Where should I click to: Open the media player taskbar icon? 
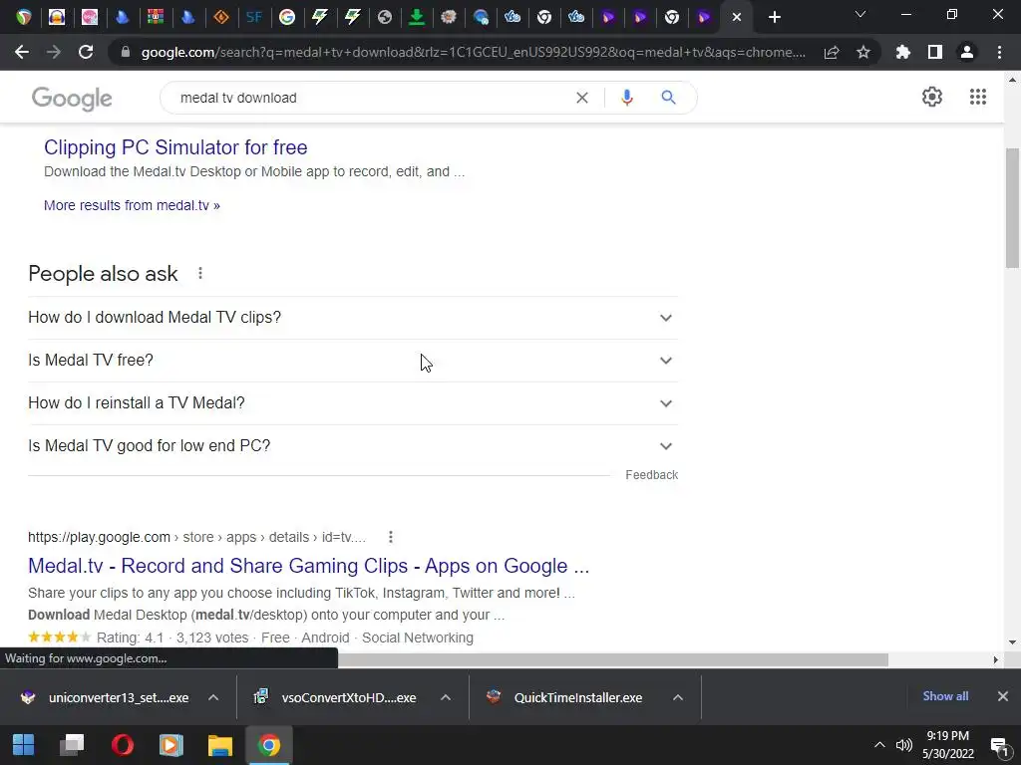[x=171, y=745]
